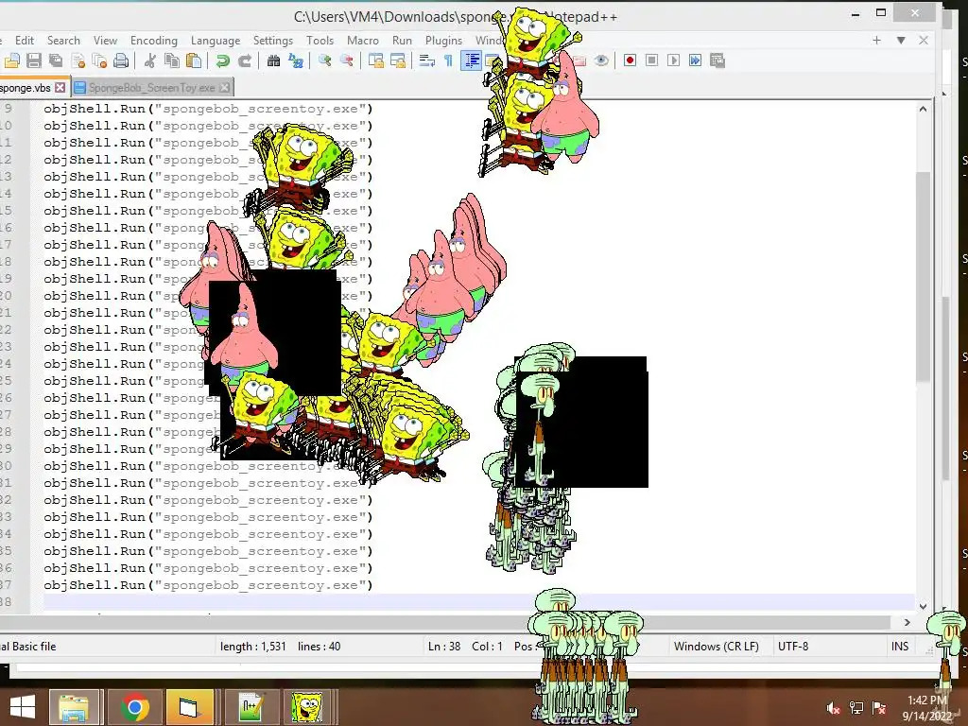Open Find with the binoculars icon
The height and width of the screenshot is (726, 968).
click(x=273, y=60)
